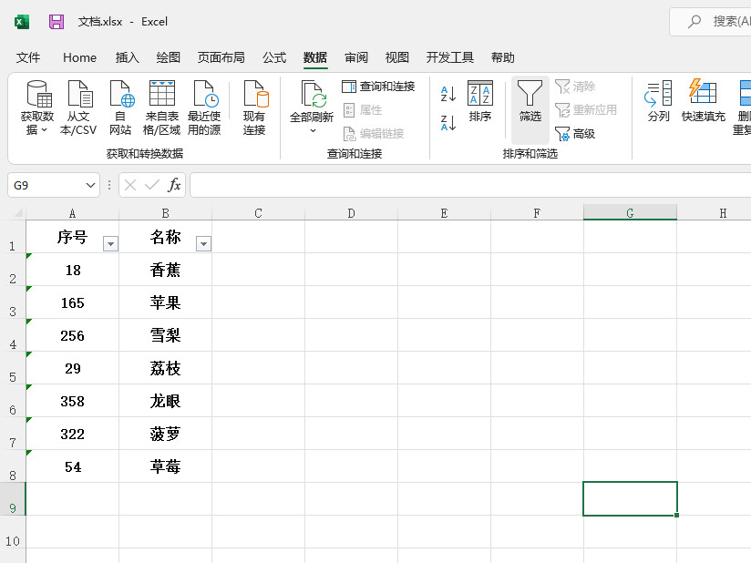Click the select-all corner triangle
The width and height of the screenshot is (751, 563).
coord(18,212)
